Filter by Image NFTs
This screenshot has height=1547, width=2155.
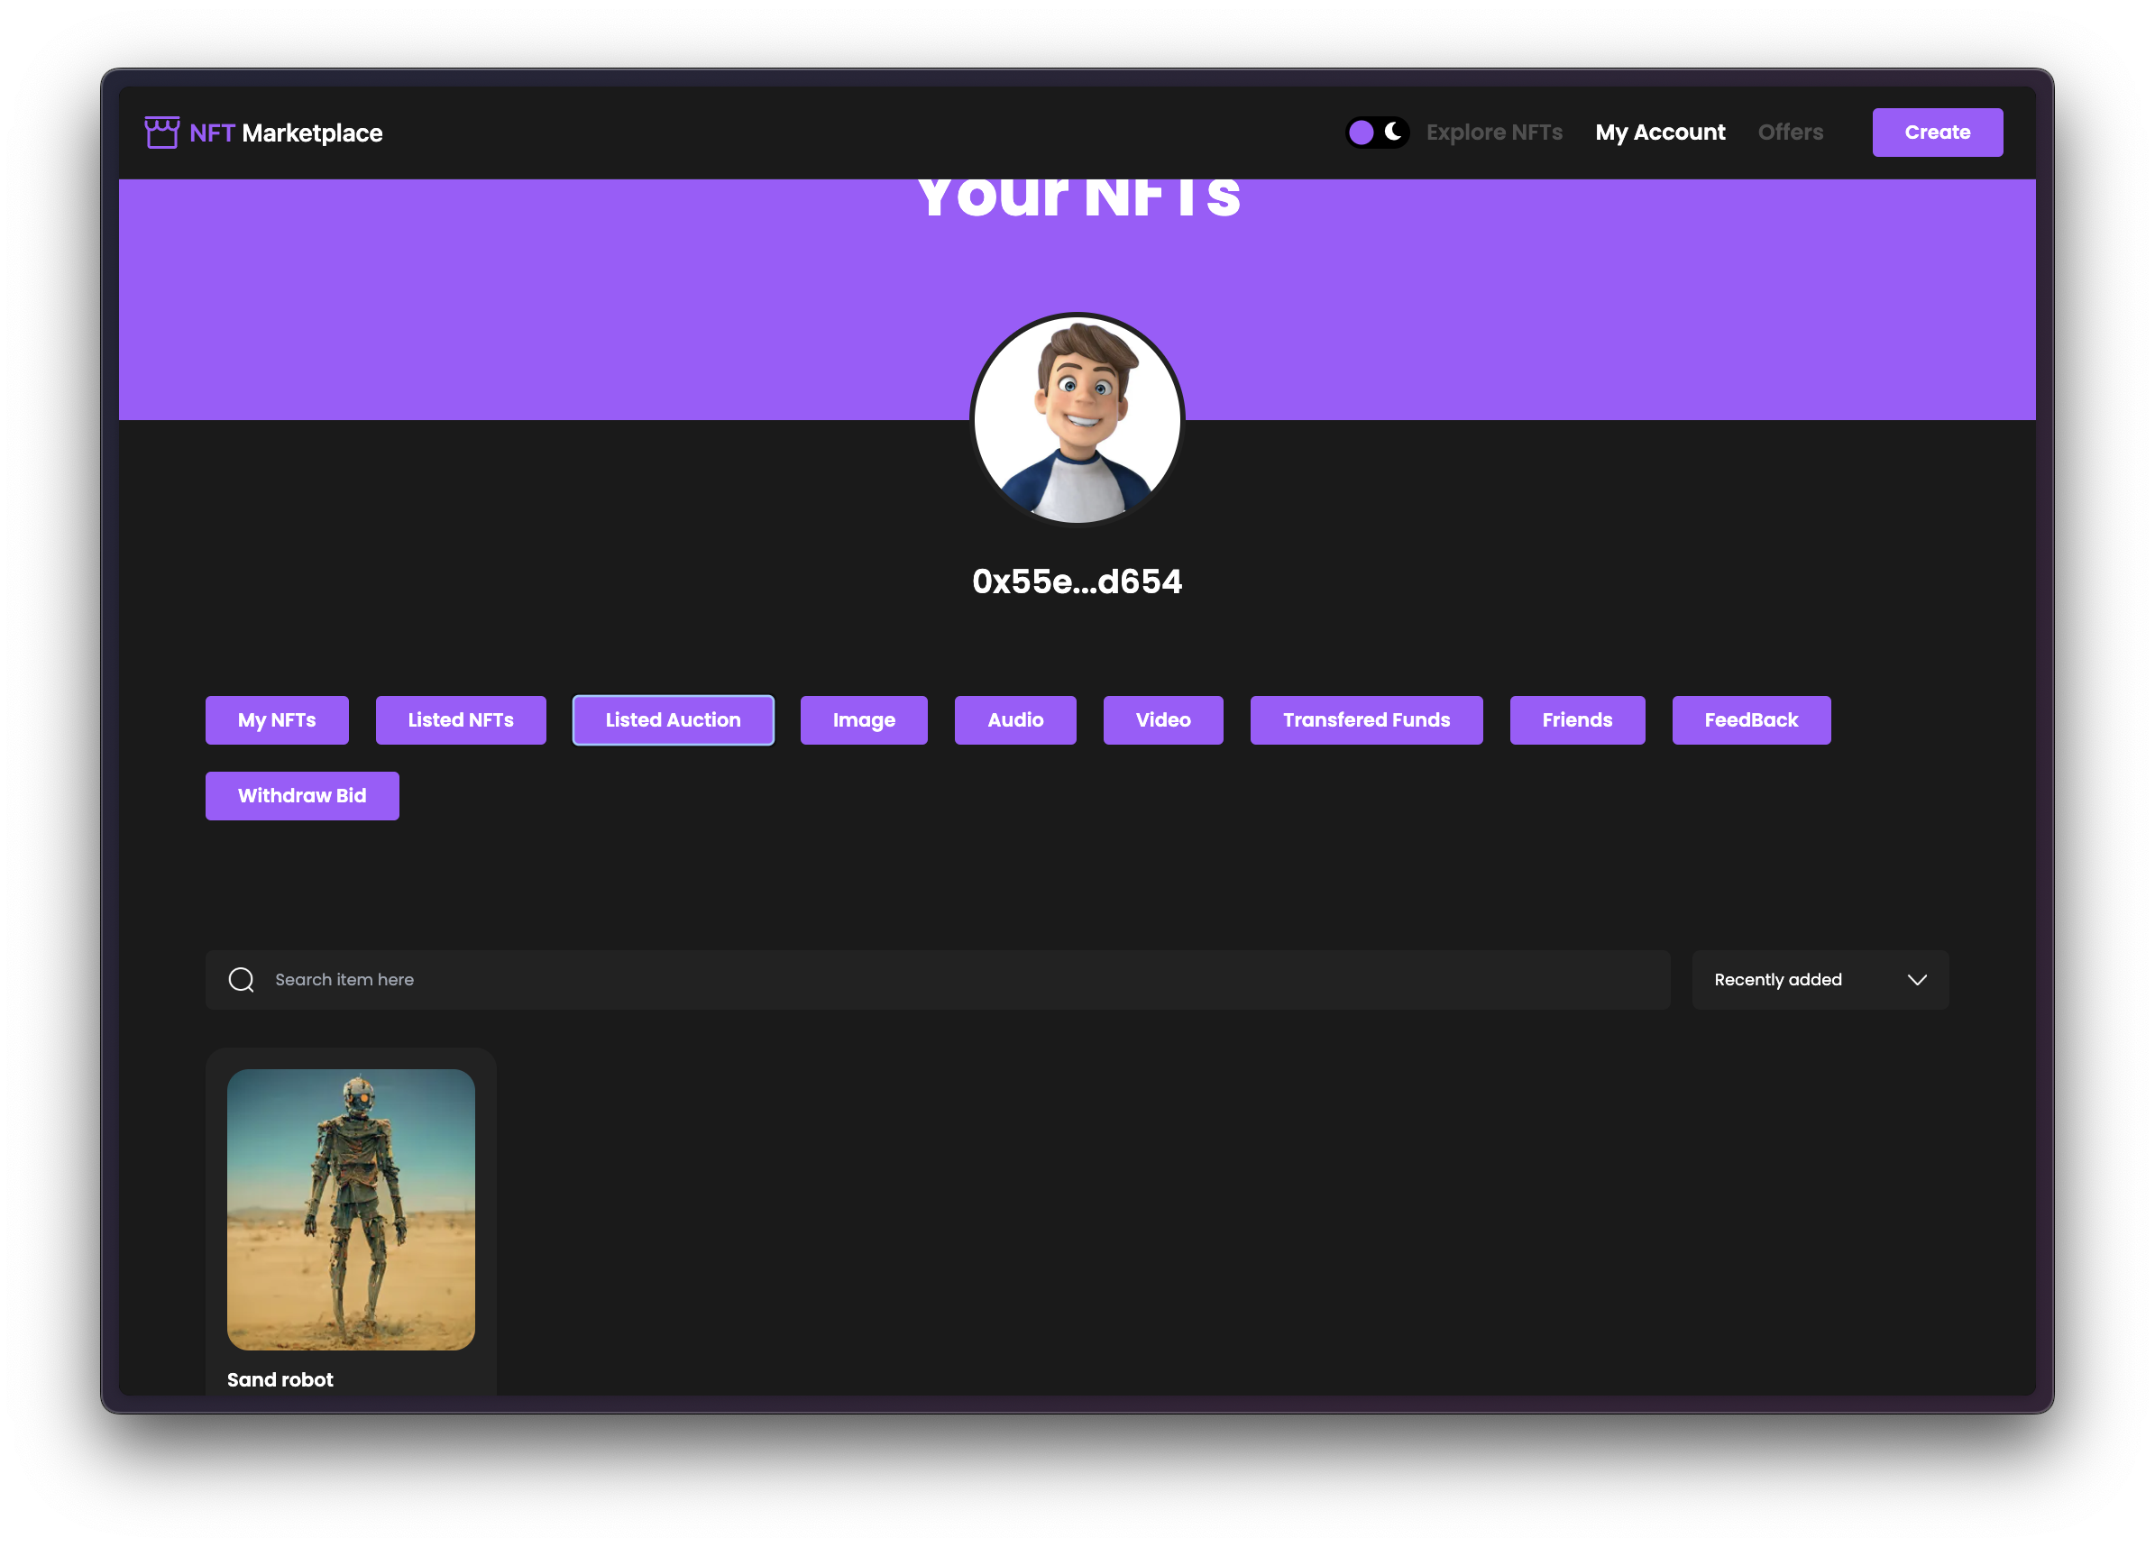[864, 720]
